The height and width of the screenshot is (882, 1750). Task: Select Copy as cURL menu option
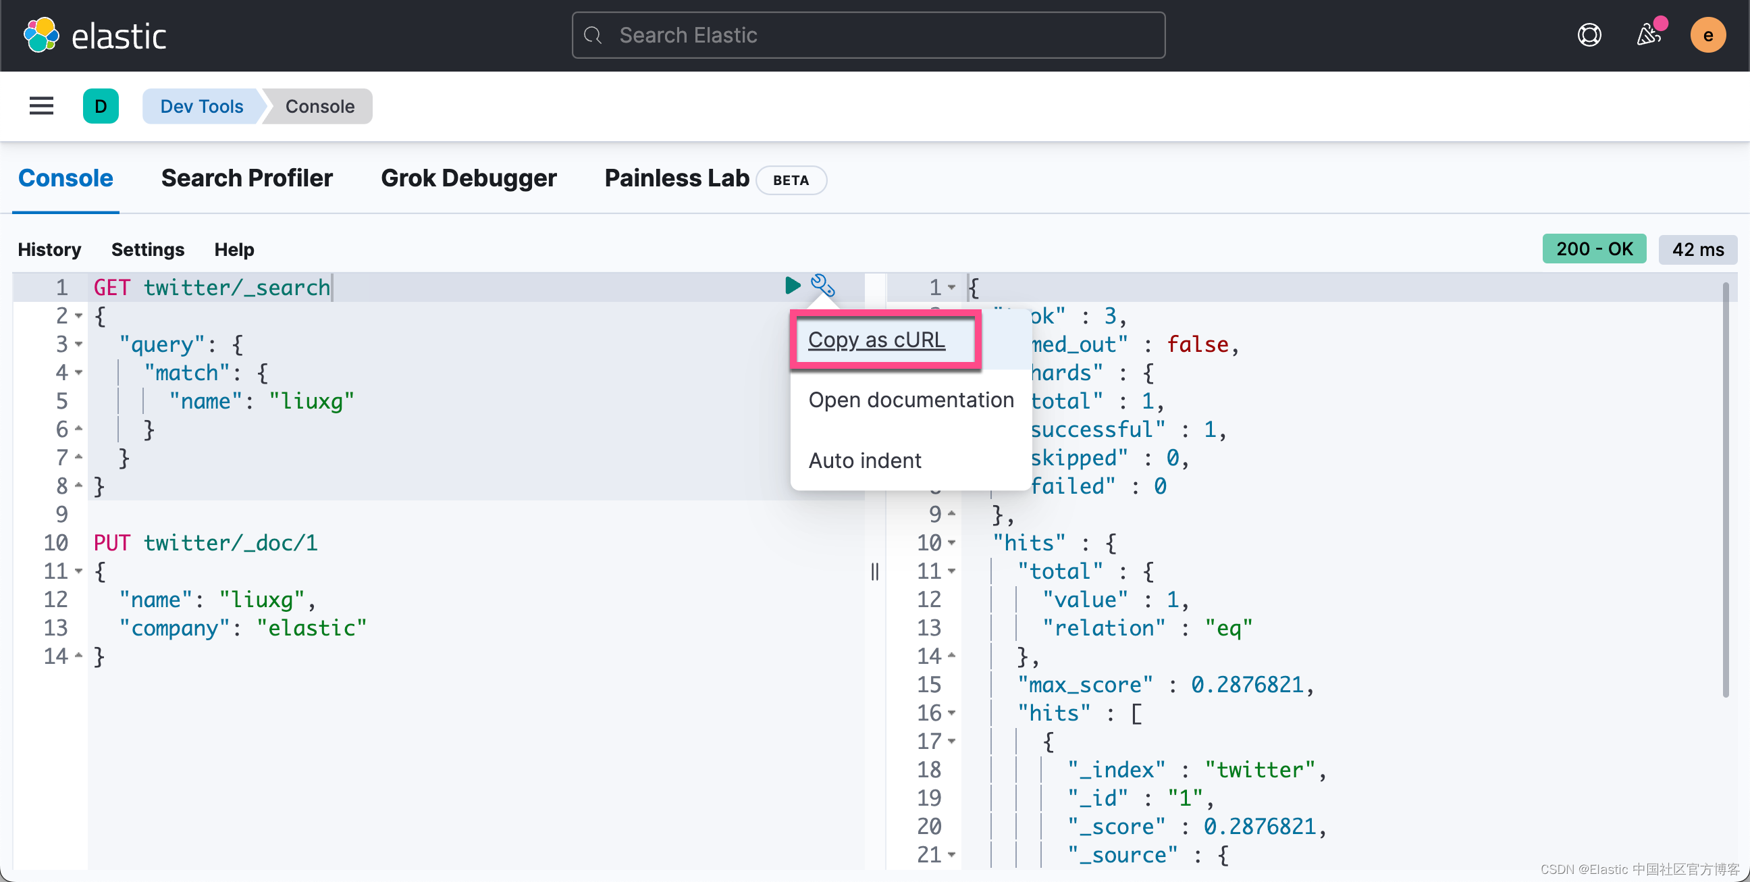point(876,340)
